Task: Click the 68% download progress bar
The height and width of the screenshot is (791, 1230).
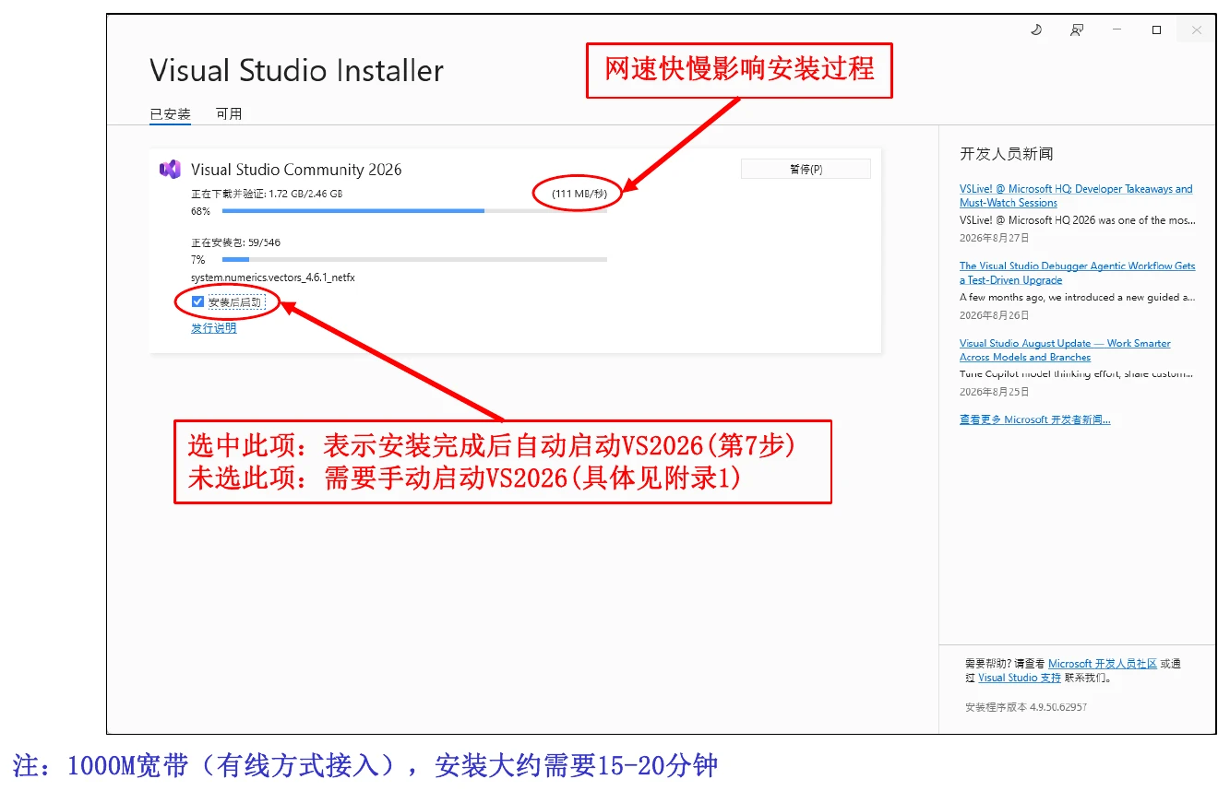Action: tap(414, 210)
